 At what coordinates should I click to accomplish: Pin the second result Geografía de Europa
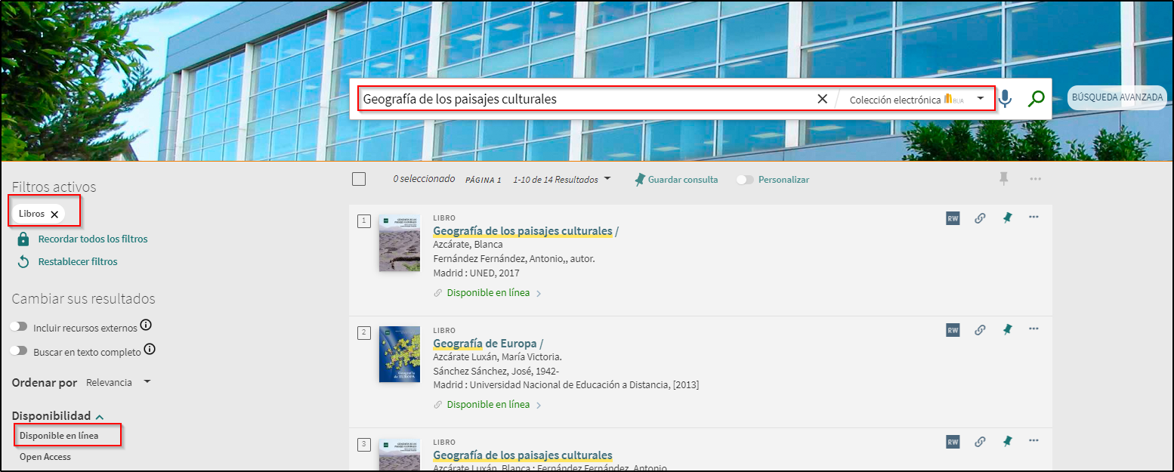(x=1007, y=330)
